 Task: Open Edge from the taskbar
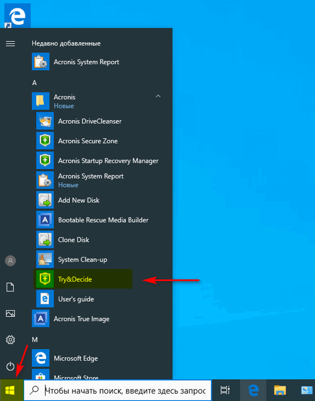(x=253, y=390)
